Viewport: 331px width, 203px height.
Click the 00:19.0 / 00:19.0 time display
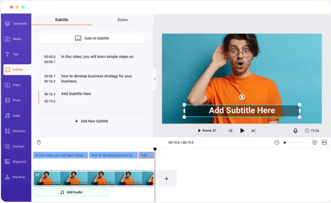[181, 143]
